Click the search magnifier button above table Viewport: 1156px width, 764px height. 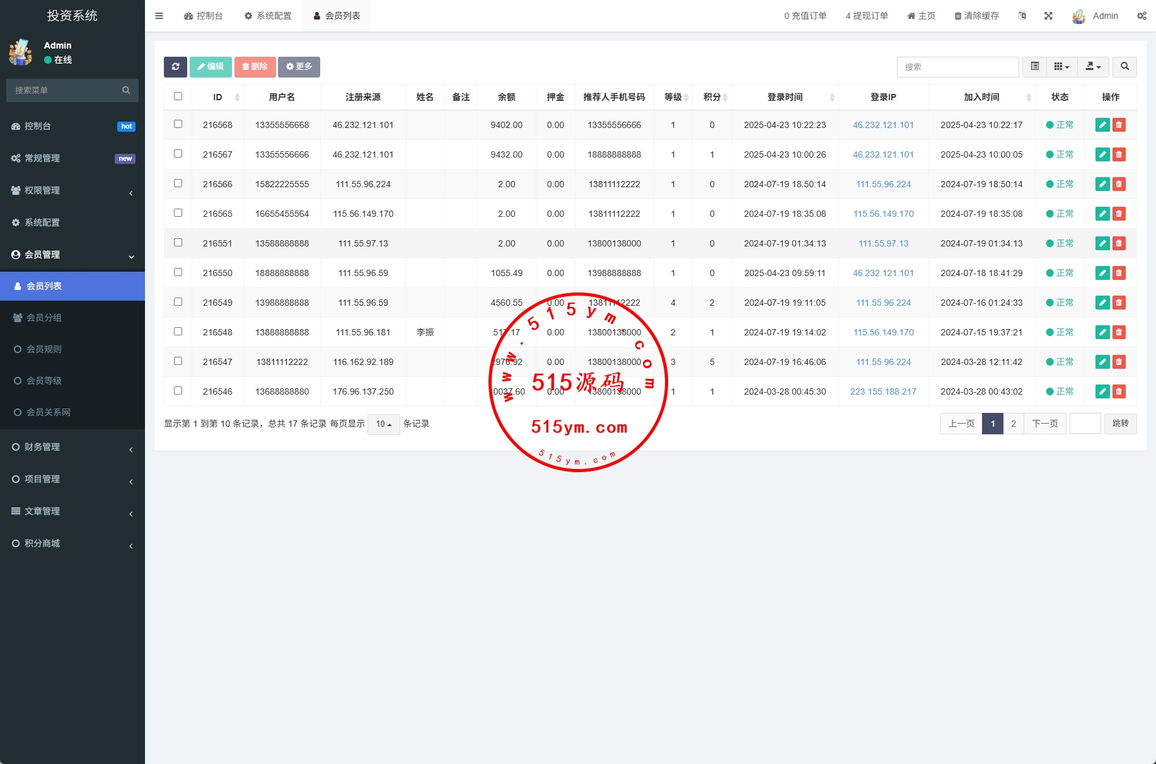point(1124,67)
